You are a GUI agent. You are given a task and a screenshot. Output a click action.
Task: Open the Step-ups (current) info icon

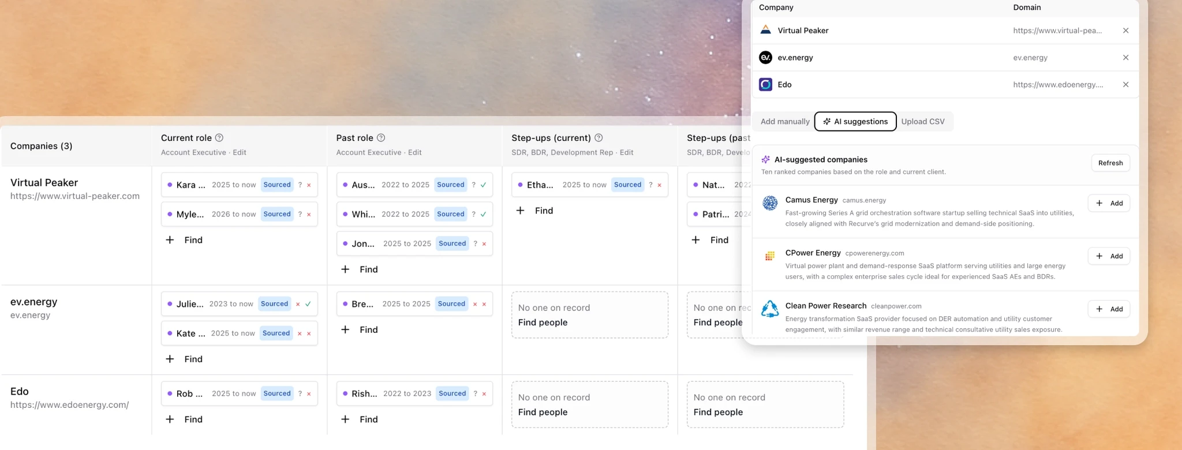tap(599, 138)
